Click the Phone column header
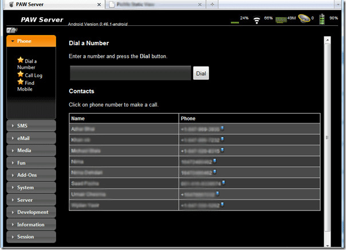346x250 pixels. pyautogui.click(x=250, y=118)
